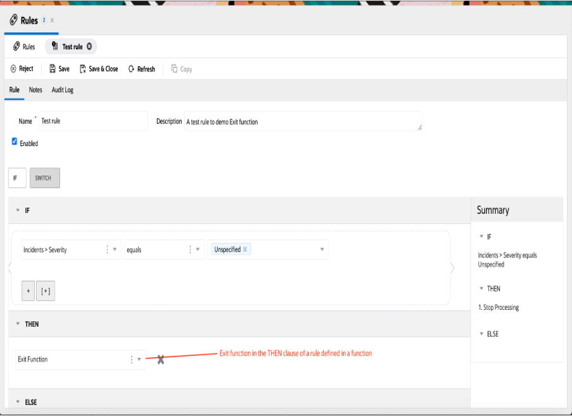The width and height of the screenshot is (572, 416).
Task: Open the equals operator dropdown
Action: point(197,249)
